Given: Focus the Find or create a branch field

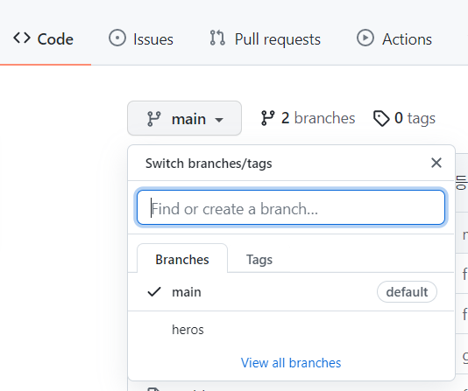Looking at the screenshot, I should tap(291, 207).
